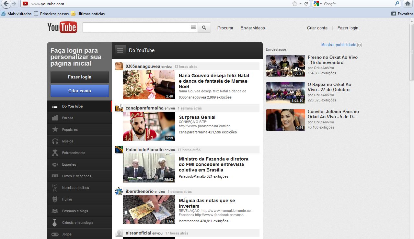414x239 pixels.
Task: Open the on-screen keyboard icon in search box
Action: point(193,28)
